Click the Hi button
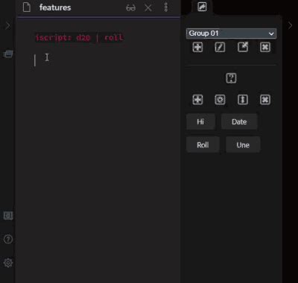 pos(200,121)
